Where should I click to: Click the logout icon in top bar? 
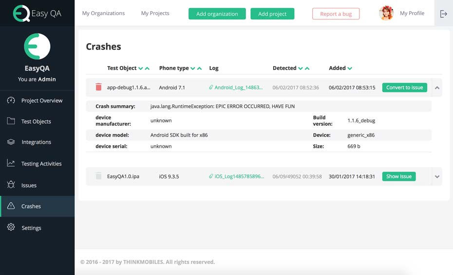coord(443,14)
